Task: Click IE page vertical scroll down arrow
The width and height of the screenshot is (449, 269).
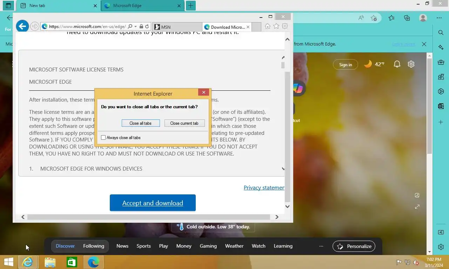Action: point(287,206)
